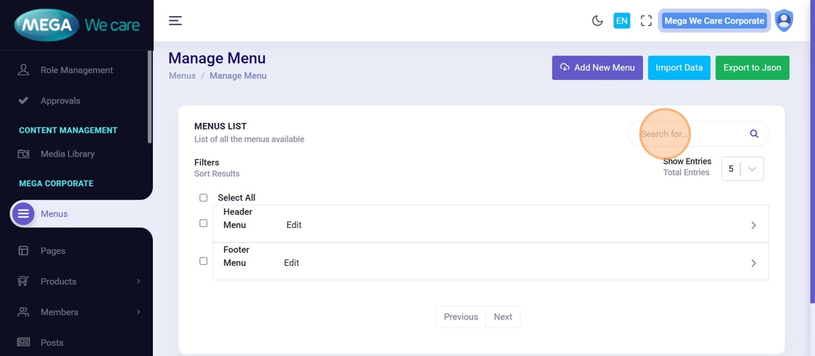Click the search magnifier icon
The height and width of the screenshot is (356, 815).
tap(754, 134)
